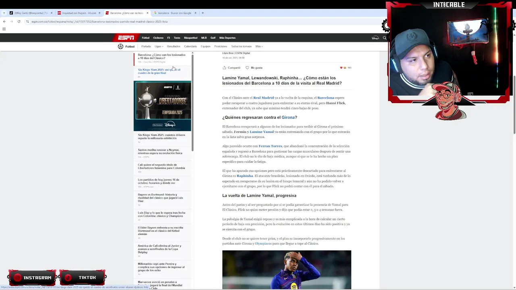The image size is (516, 290).
Task: Go to the Portada section
Action: (146, 46)
